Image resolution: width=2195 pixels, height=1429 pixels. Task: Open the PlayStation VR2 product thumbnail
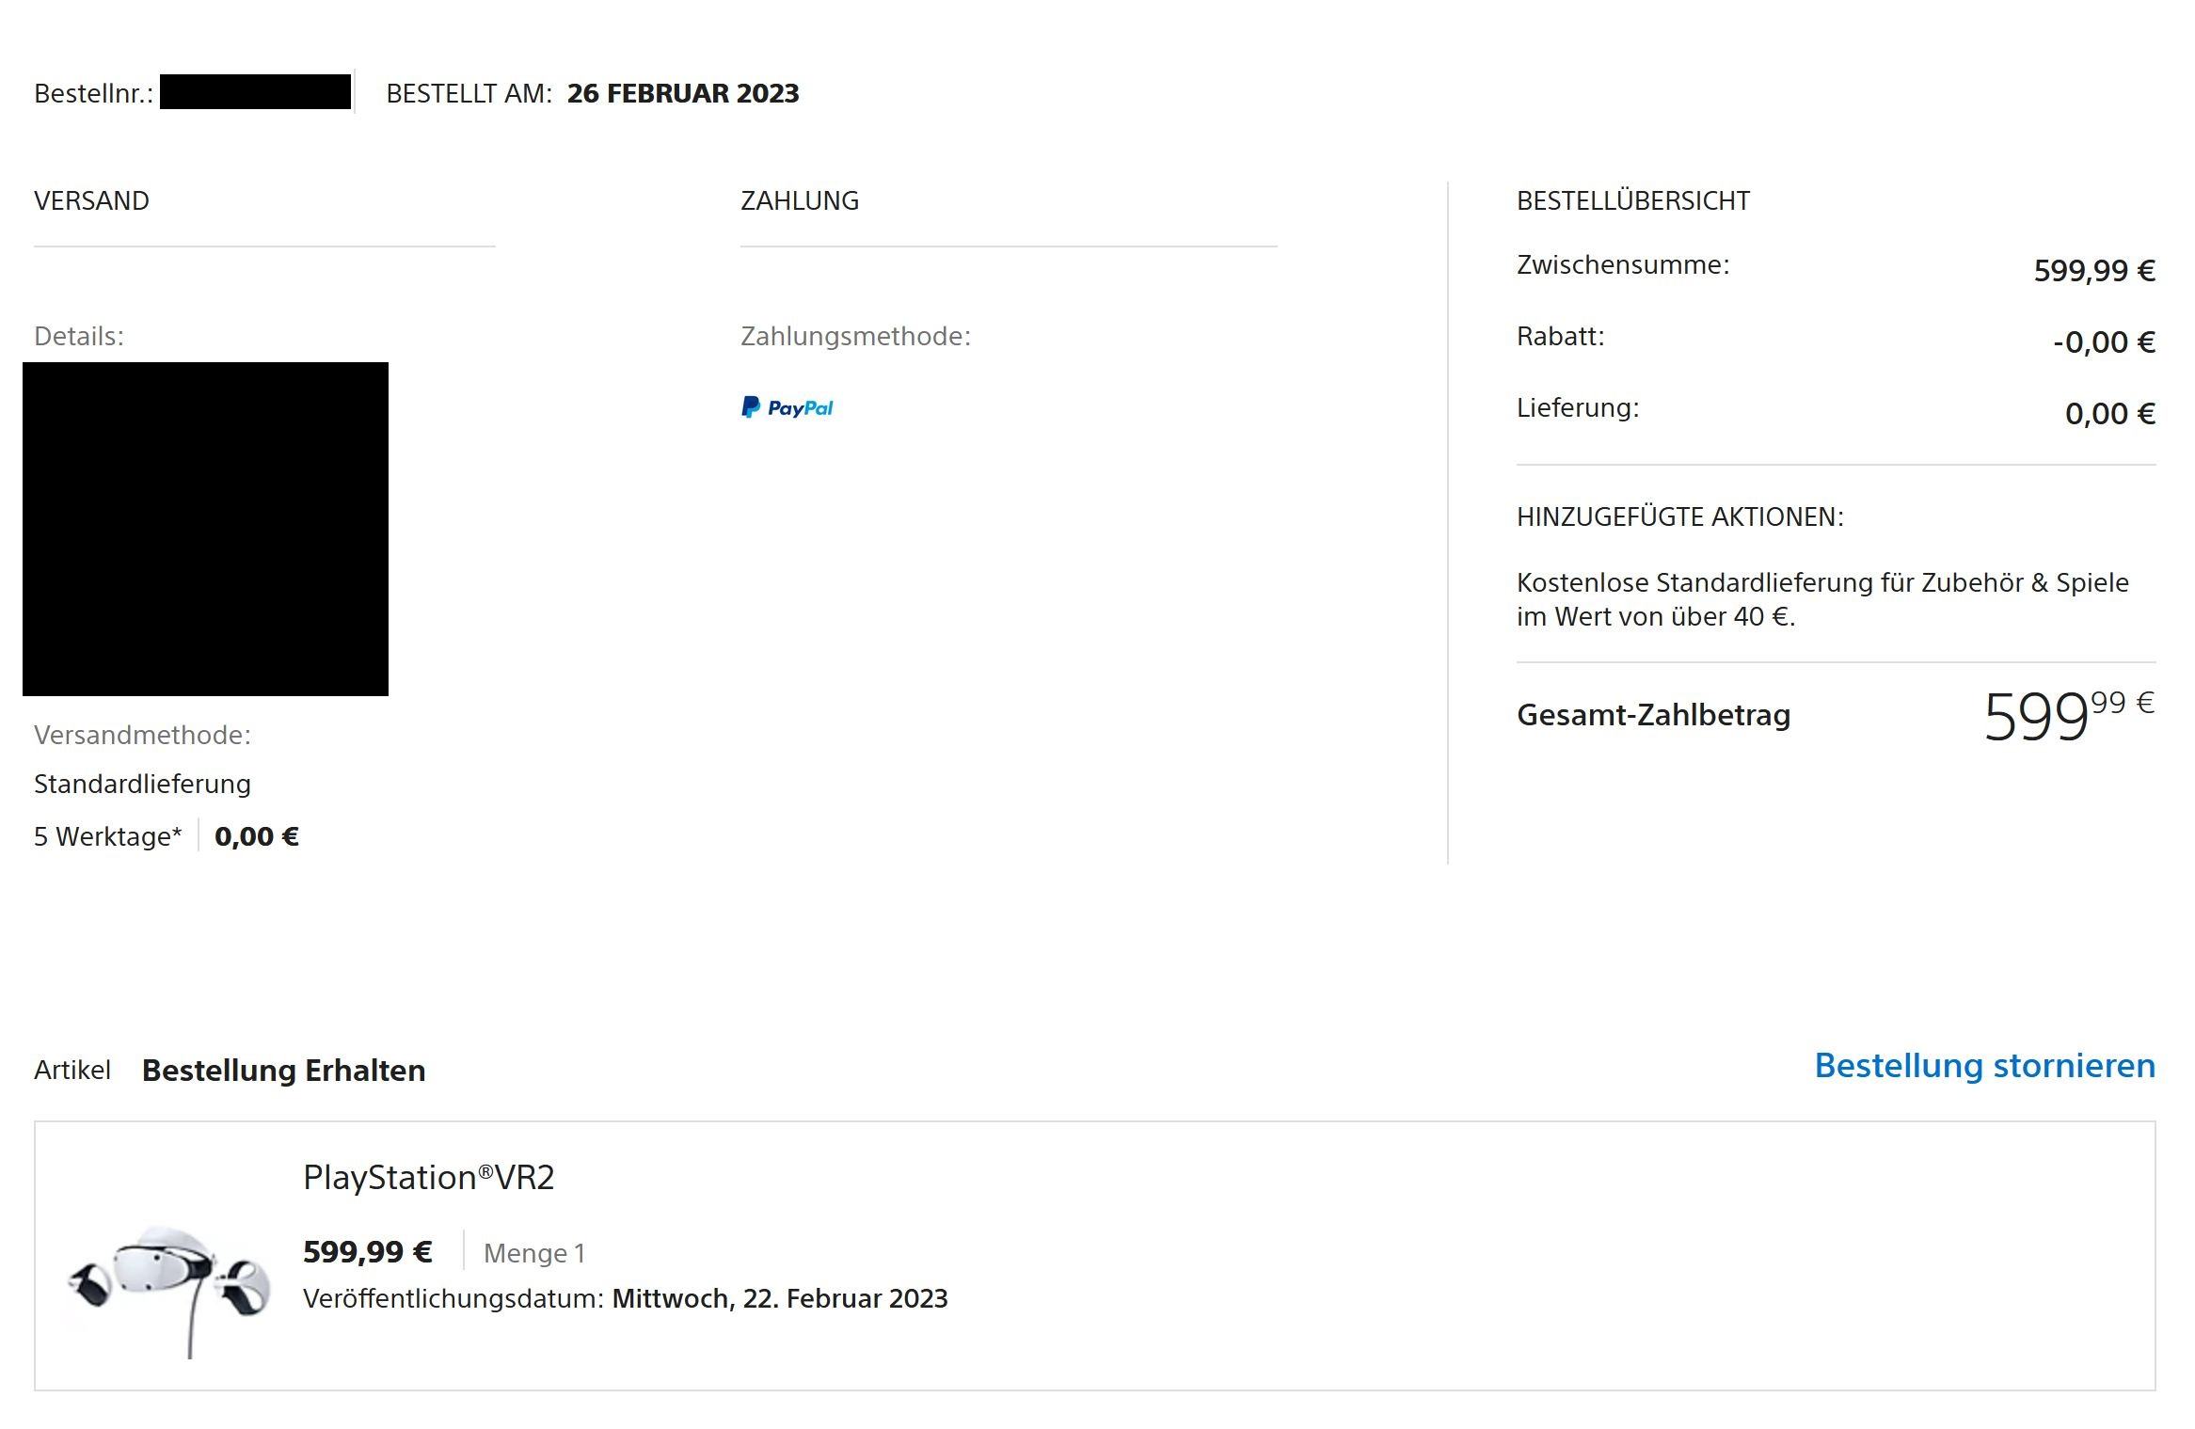point(170,1290)
